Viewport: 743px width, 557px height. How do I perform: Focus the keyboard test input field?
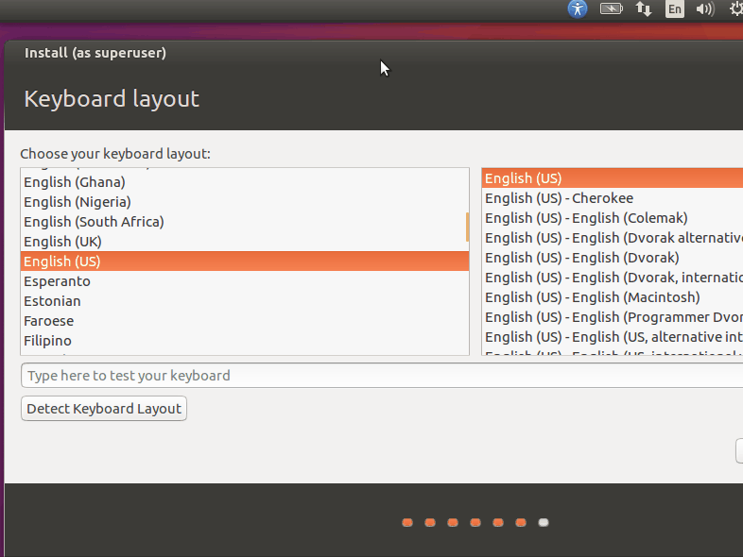pos(382,376)
